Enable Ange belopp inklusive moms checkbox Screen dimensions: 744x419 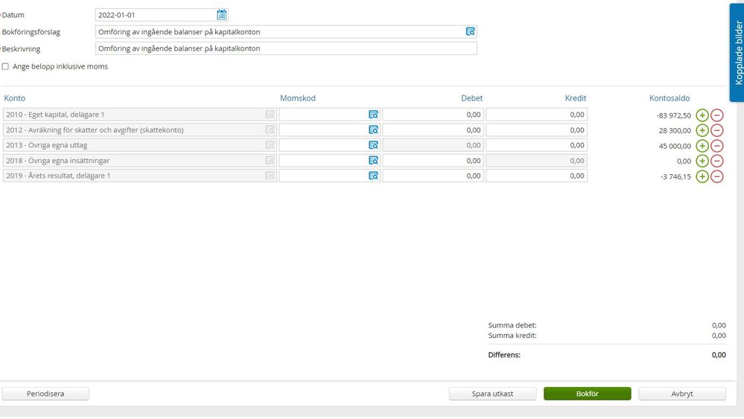pos(6,66)
